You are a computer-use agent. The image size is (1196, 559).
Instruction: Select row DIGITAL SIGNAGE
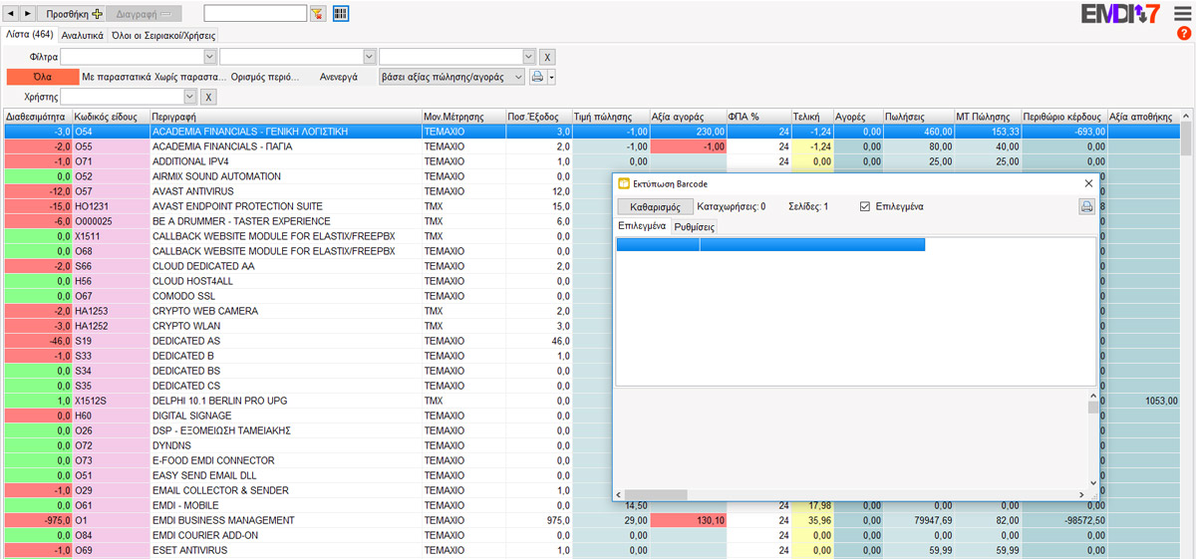pyautogui.click(x=592, y=416)
